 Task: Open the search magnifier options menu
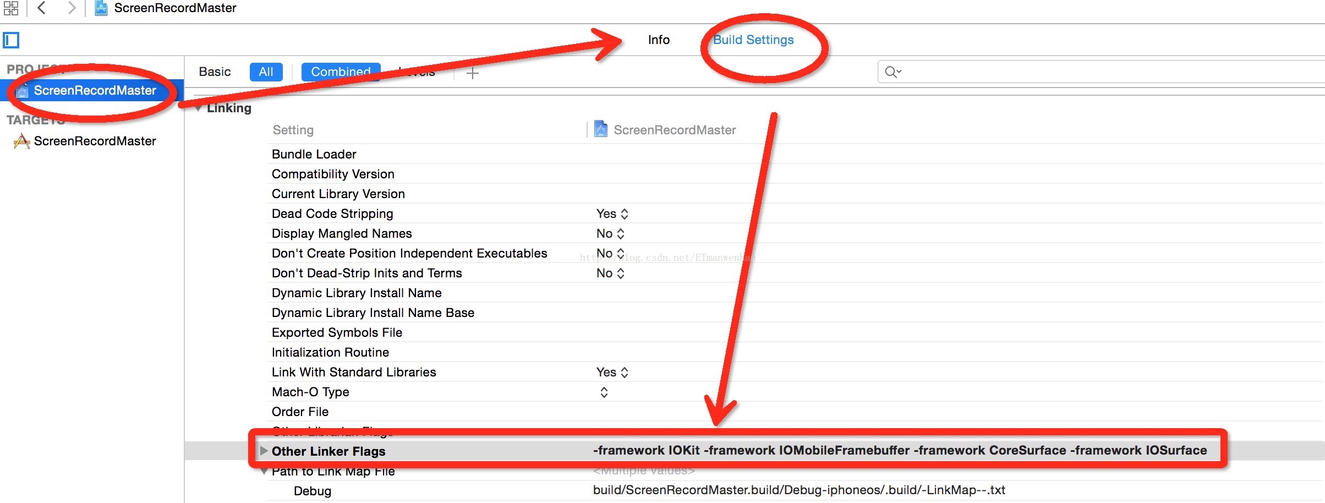click(x=893, y=72)
